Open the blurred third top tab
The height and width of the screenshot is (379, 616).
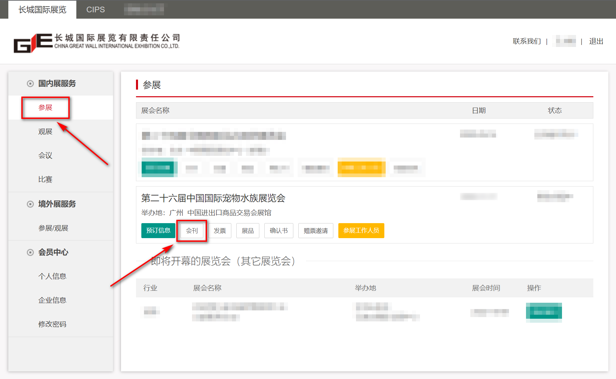point(144,9)
